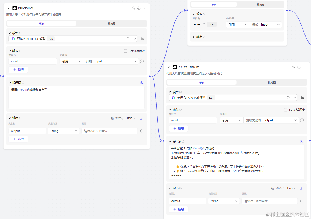Select 单次 tab in top-right plugin node
Viewport: 311px width, 219px height.
[214, 5]
